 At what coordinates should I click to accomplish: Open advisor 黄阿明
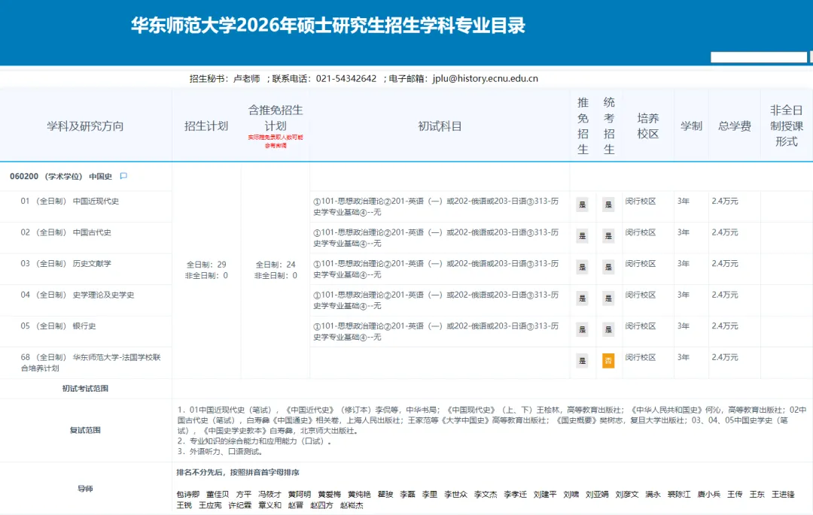pos(300,495)
